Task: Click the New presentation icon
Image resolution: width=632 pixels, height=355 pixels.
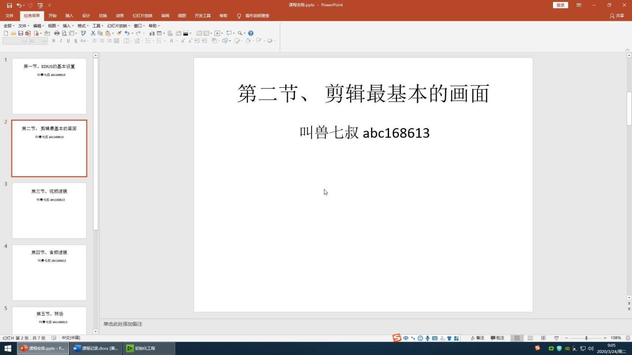Action: click(x=5, y=33)
